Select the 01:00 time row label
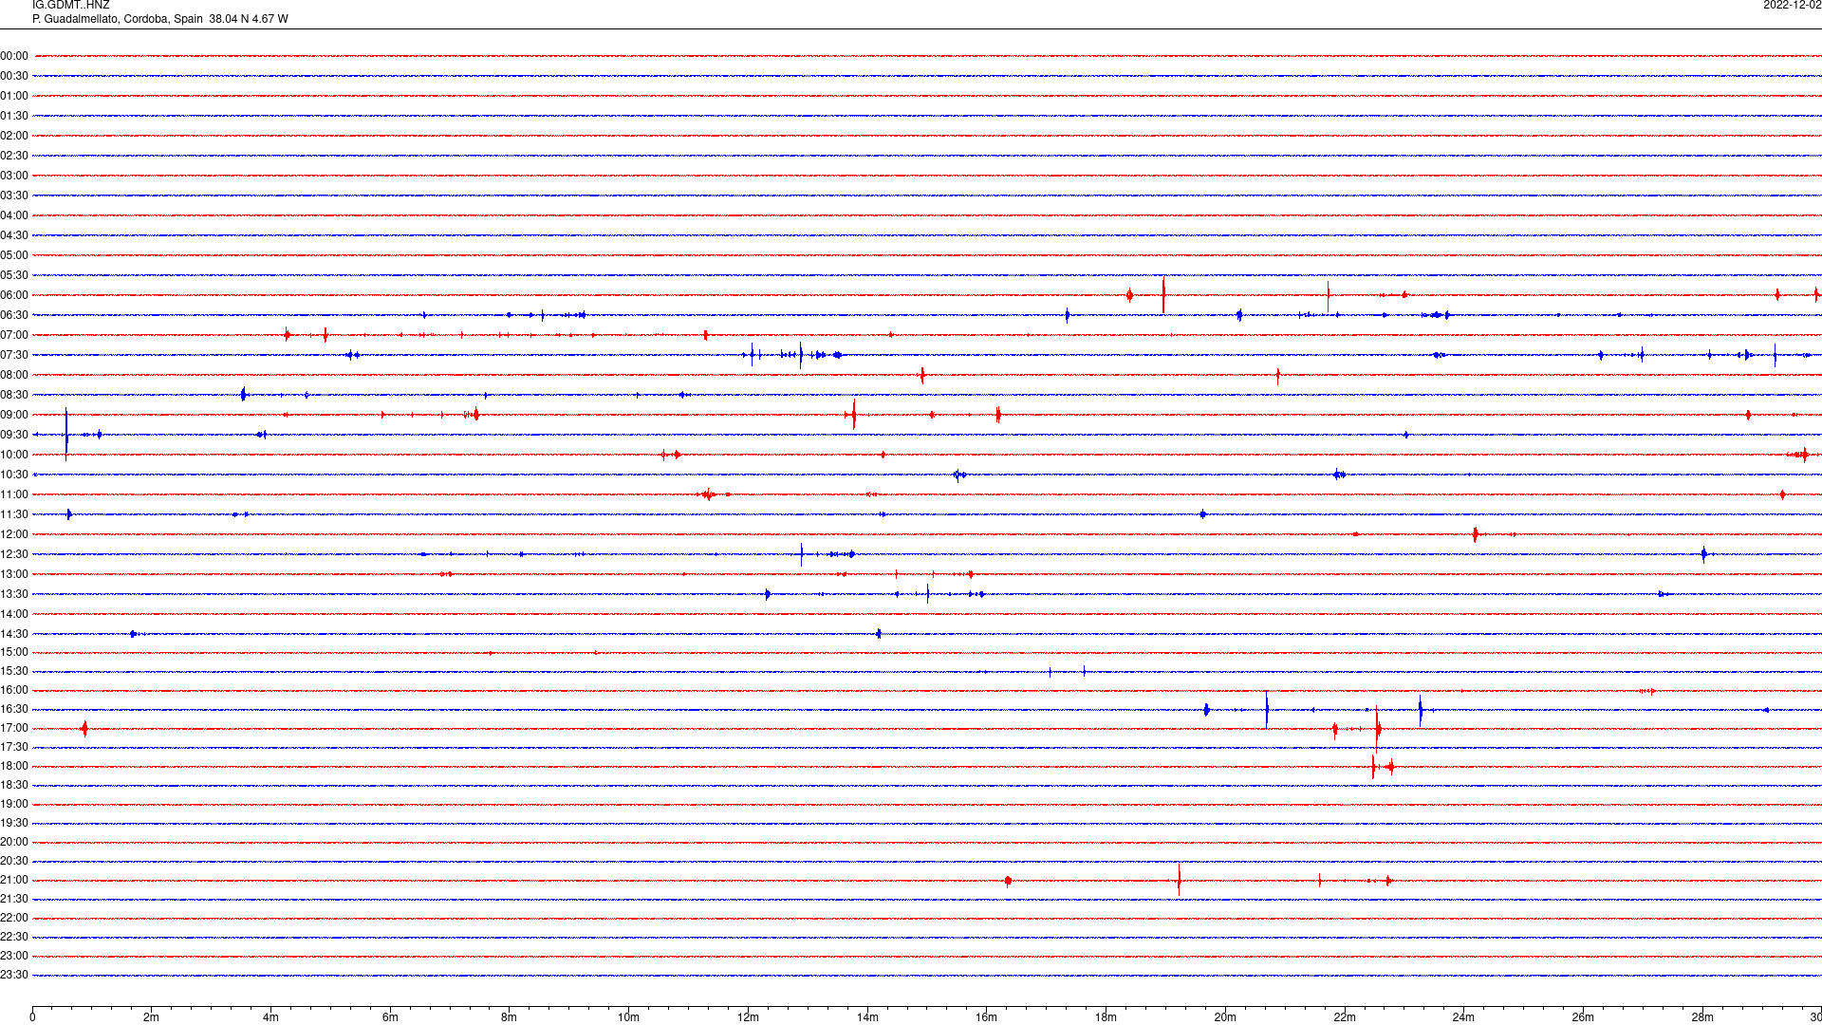Image resolution: width=1822 pixels, height=1025 pixels. [x=14, y=96]
